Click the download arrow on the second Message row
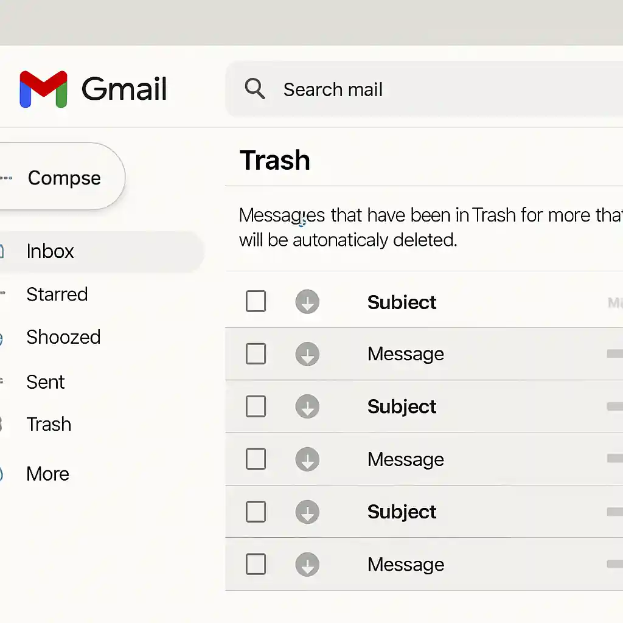The image size is (623, 623). pyautogui.click(x=307, y=459)
